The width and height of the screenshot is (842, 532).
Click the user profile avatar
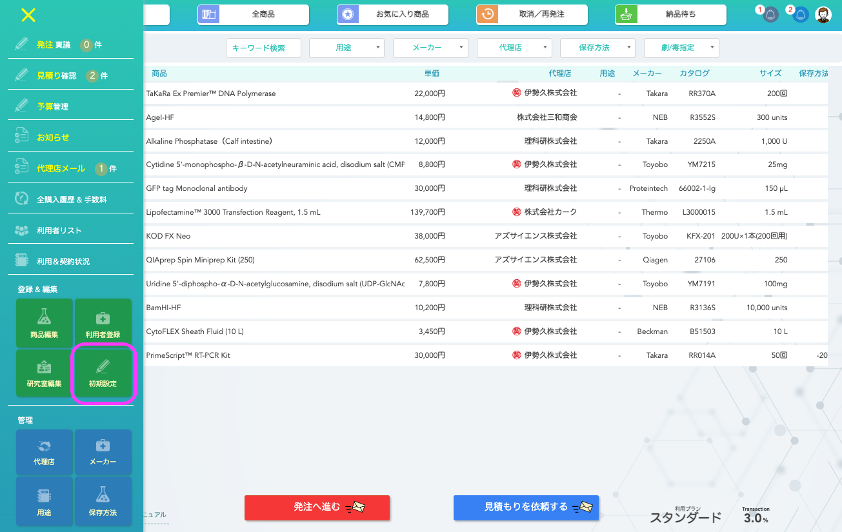coord(823,15)
